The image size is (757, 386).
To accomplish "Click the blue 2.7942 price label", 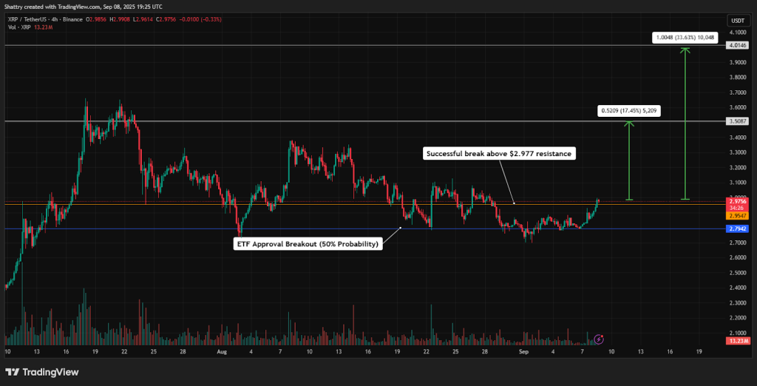I will 739,229.
